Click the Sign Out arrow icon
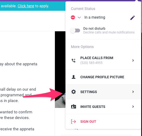The image size is (142, 136). tap(74, 121)
